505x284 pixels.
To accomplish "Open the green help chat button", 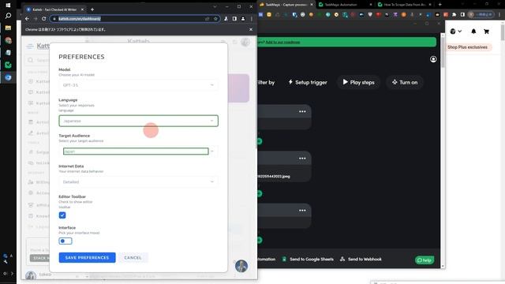I will (425, 260).
